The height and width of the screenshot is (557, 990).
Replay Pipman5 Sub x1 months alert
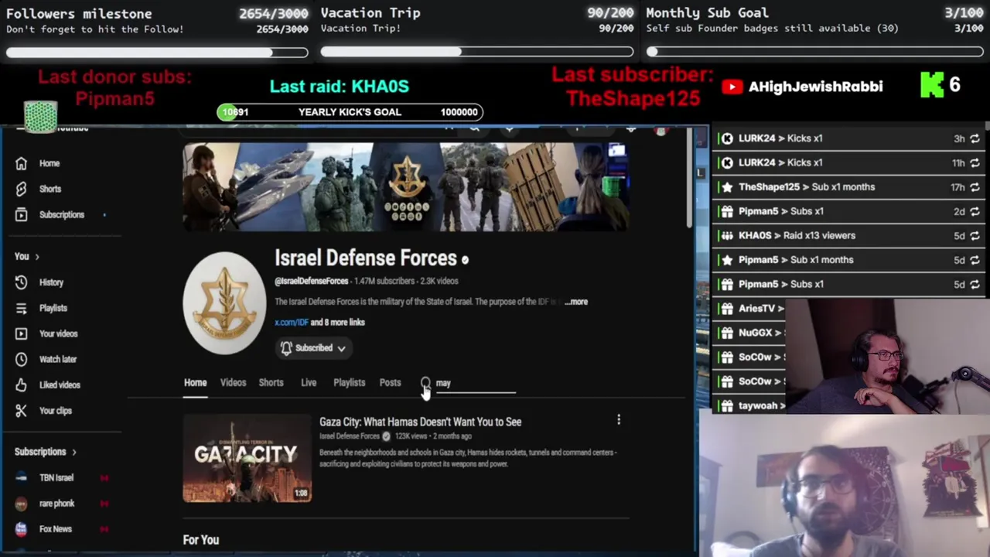[x=975, y=260]
